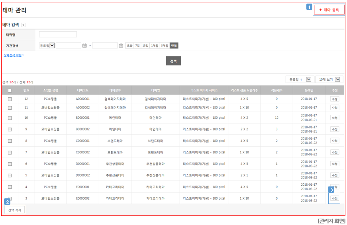Viewport: 347px width, 225px height.
Task: Check the box for row number 5
Action: click(10, 175)
